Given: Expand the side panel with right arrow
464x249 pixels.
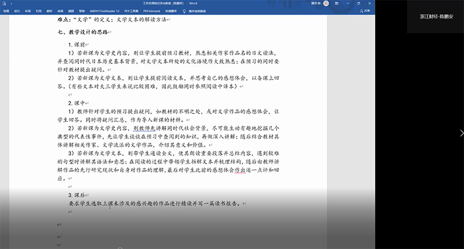Looking at the screenshot, I should [461, 133].
